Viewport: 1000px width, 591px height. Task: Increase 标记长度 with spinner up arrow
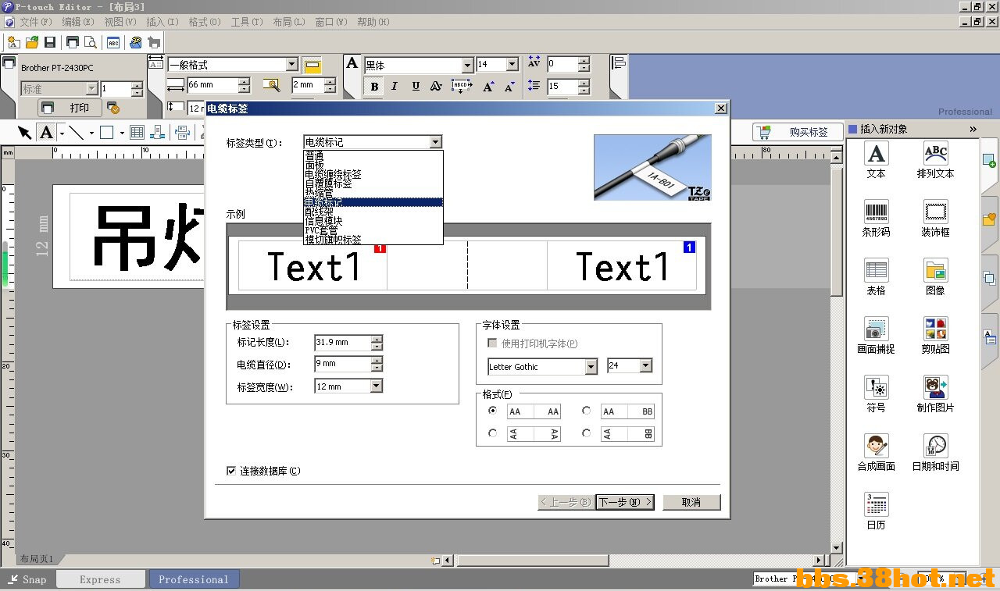click(377, 338)
